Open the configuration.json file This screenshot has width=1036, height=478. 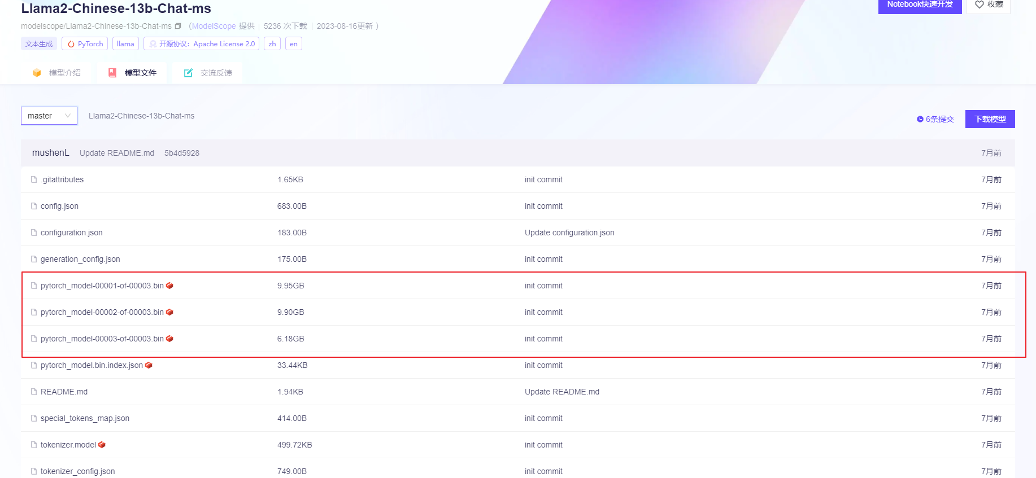click(72, 233)
